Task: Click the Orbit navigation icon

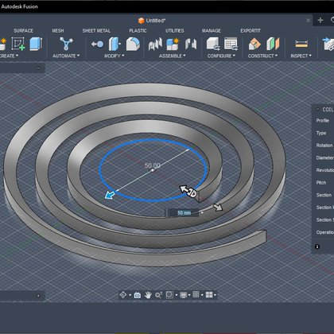Action: pyautogui.click(x=123, y=295)
